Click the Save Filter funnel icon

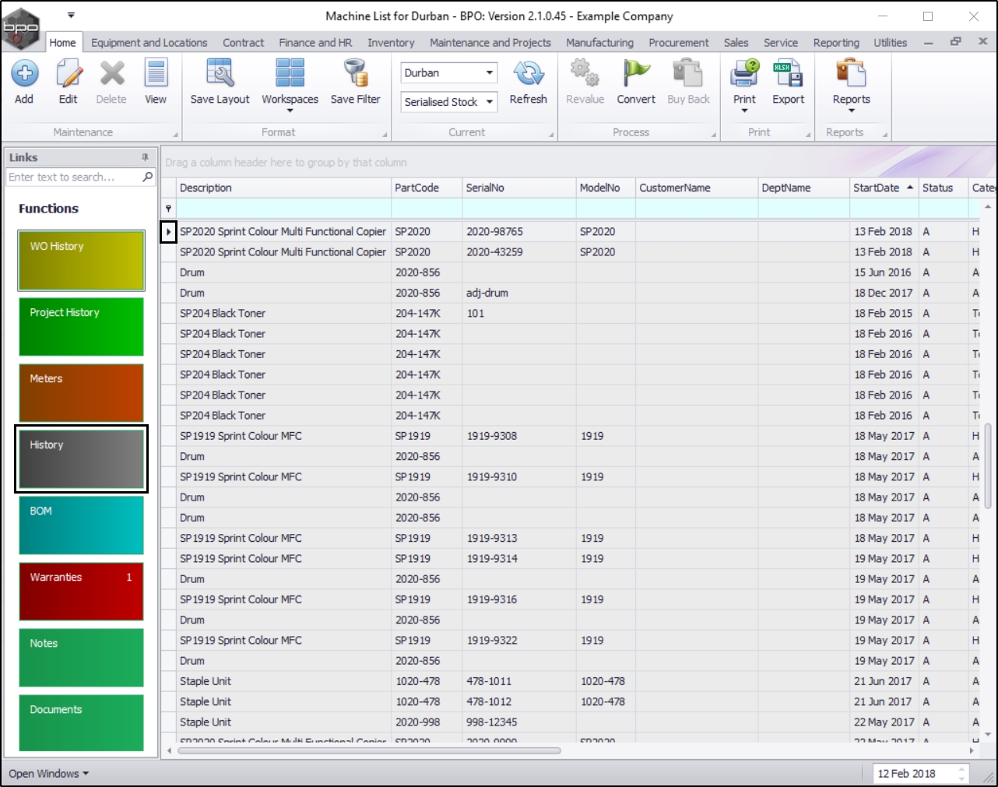pyautogui.click(x=355, y=75)
